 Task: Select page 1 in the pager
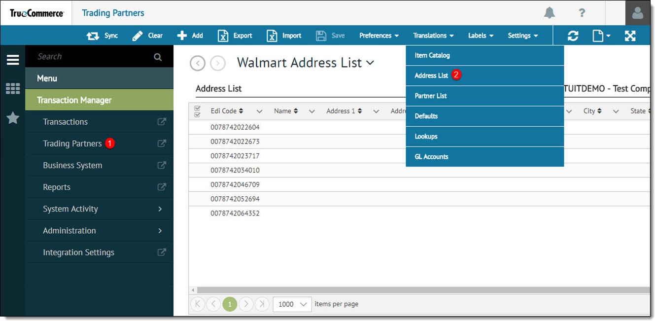pyautogui.click(x=230, y=304)
